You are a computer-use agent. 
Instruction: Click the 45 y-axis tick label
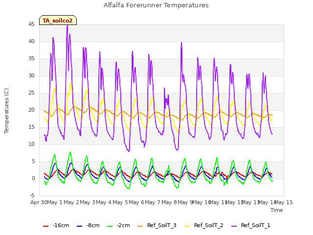(31, 24)
